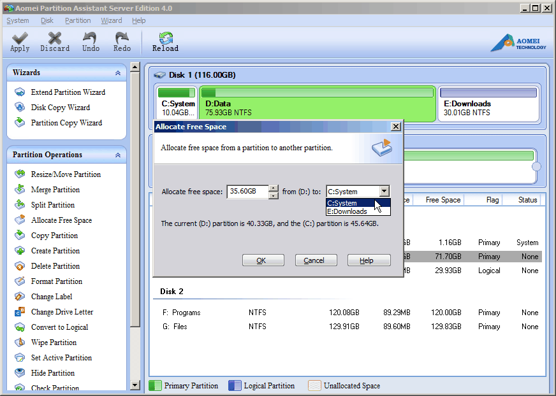The width and height of the screenshot is (556, 396).
Task: Select E:Downloads from the dropdown list
Action: tap(347, 211)
